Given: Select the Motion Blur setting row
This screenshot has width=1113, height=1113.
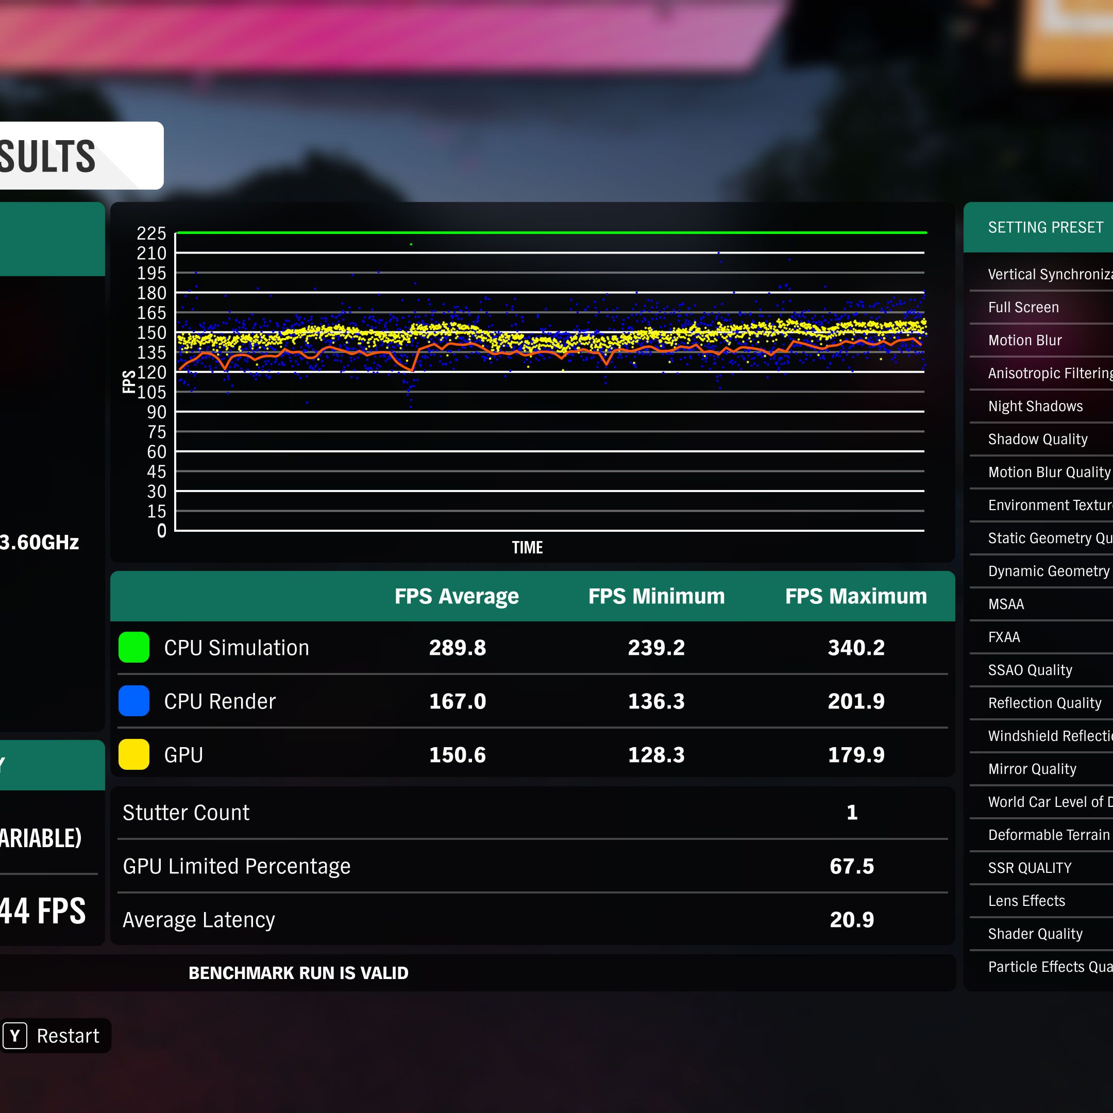Looking at the screenshot, I should click(x=1025, y=341).
